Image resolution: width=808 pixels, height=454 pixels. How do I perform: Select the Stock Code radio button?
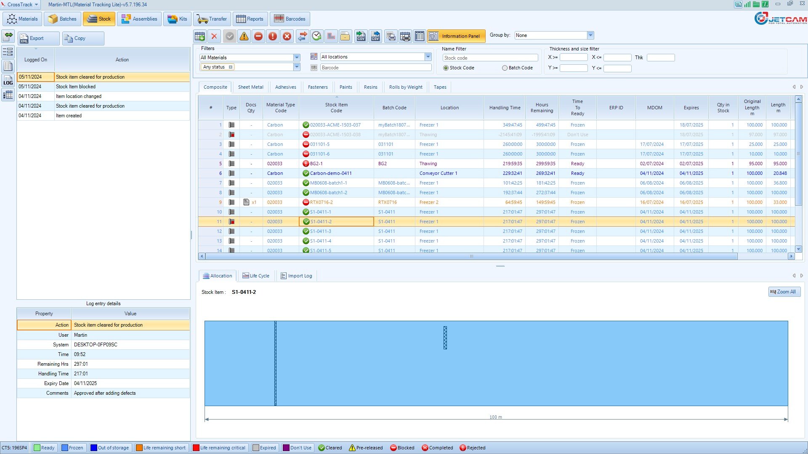[446, 68]
